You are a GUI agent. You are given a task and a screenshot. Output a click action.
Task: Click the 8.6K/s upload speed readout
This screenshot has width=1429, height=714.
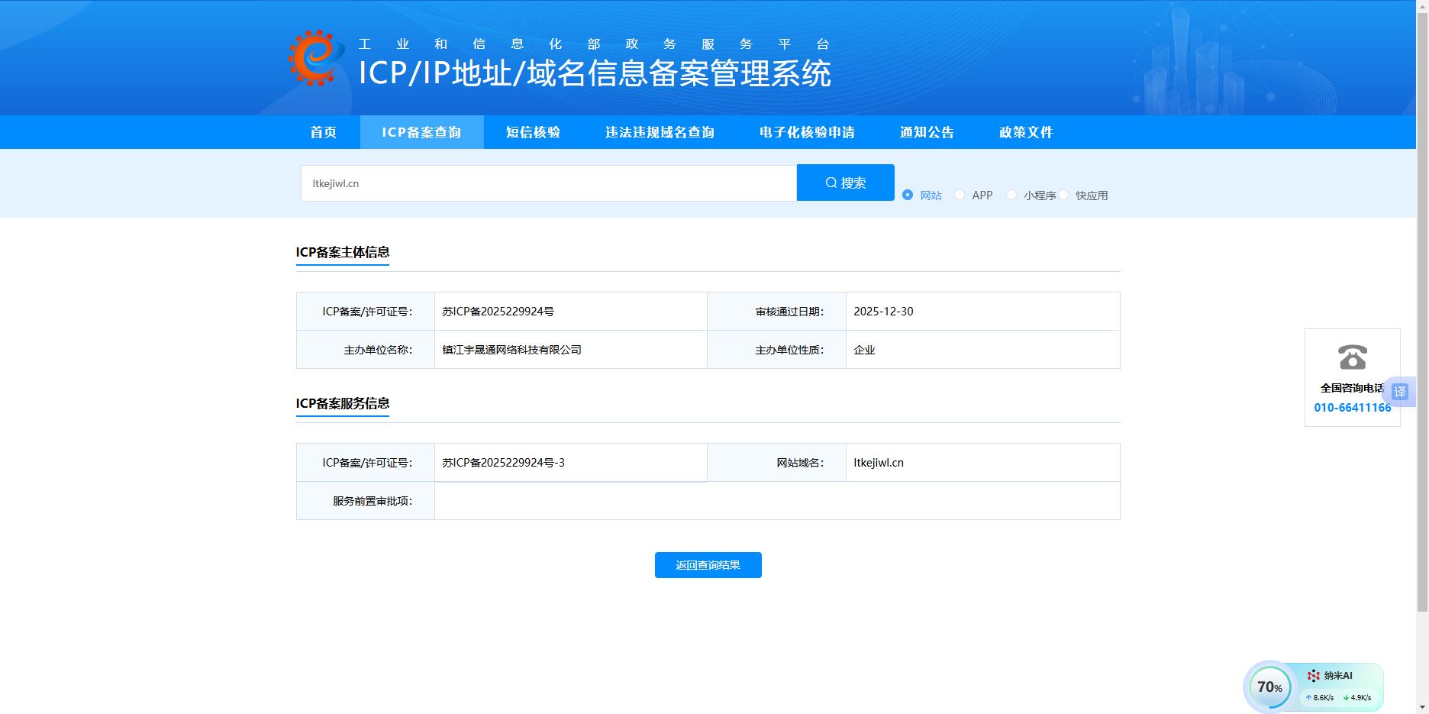1320,697
